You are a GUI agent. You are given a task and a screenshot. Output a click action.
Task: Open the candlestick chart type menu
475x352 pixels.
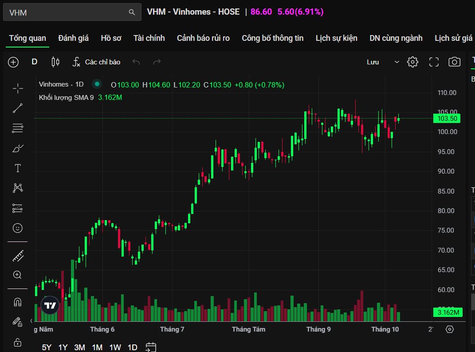[x=55, y=62]
